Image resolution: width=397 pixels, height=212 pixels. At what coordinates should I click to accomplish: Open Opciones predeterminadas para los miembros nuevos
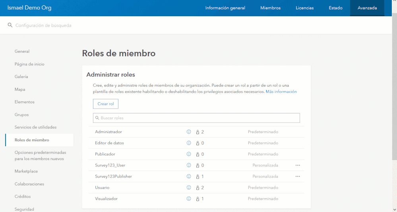point(40,155)
